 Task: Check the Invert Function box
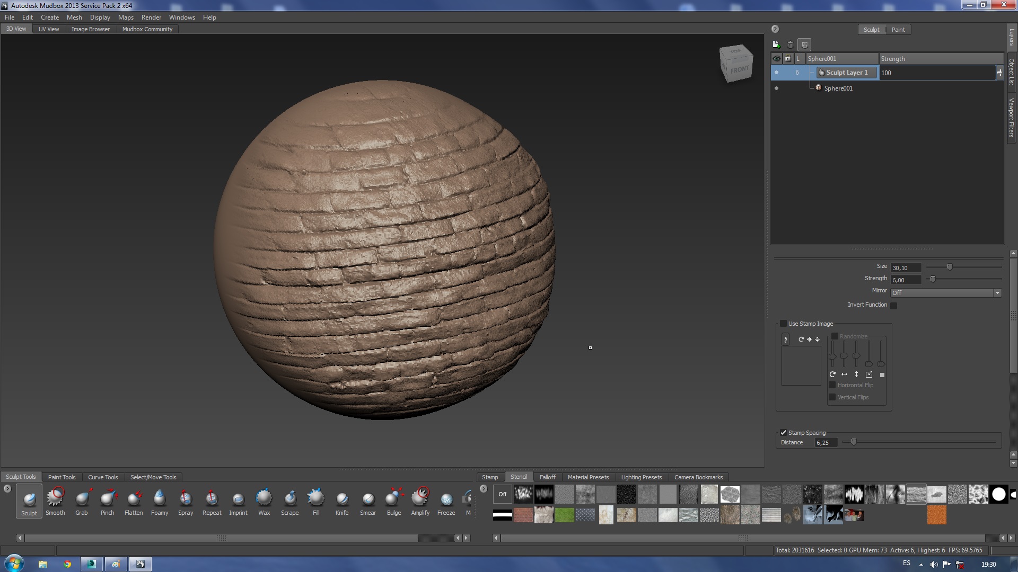[894, 306]
